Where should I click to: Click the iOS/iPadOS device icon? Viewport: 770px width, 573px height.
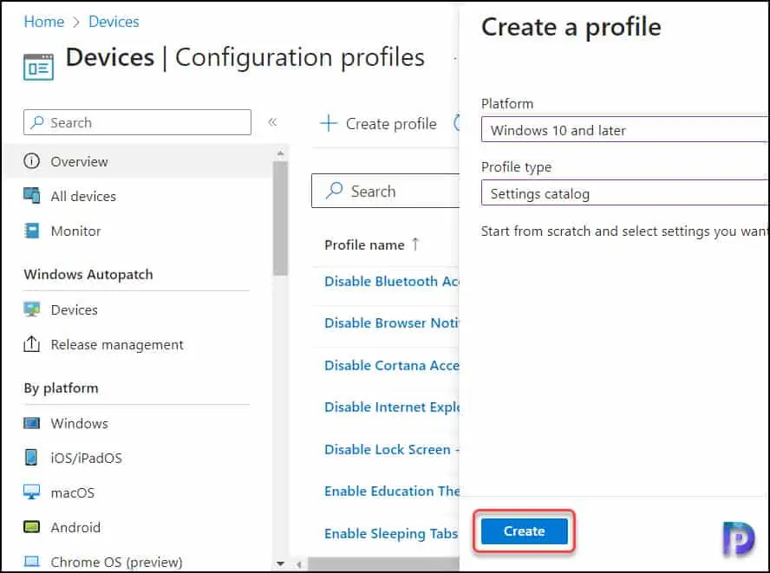pyautogui.click(x=31, y=457)
